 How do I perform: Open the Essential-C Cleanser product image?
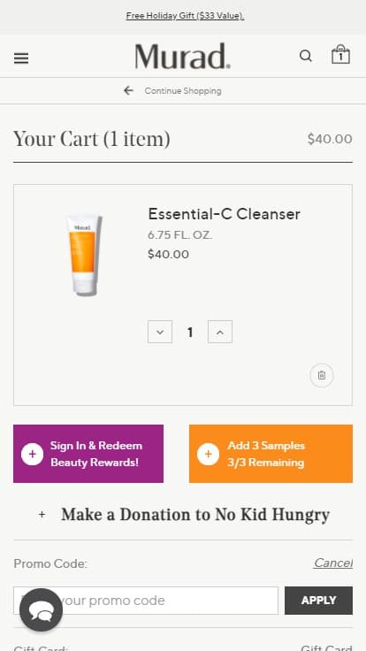(84, 254)
